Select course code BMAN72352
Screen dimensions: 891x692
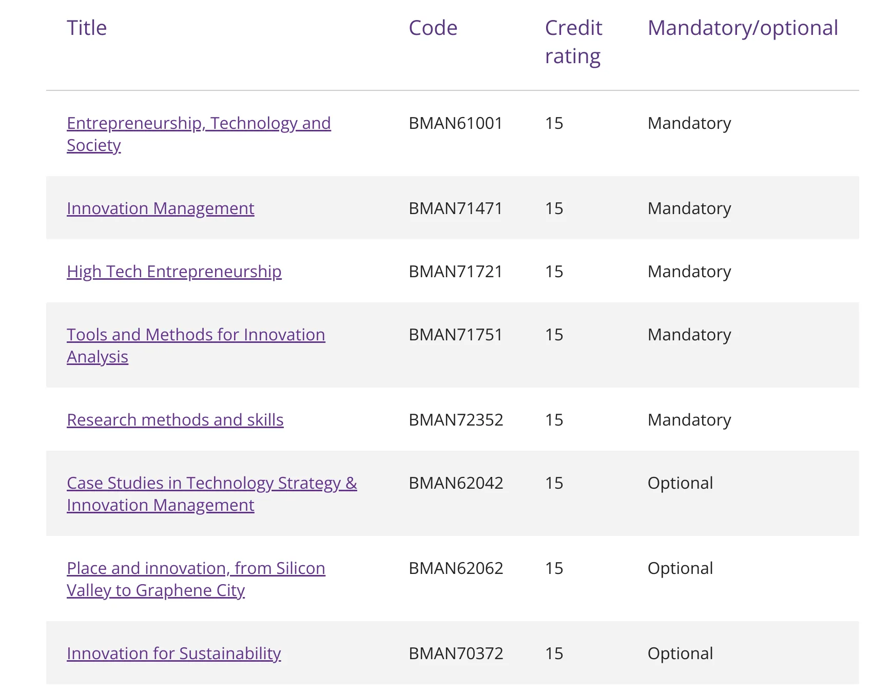[x=456, y=420]
